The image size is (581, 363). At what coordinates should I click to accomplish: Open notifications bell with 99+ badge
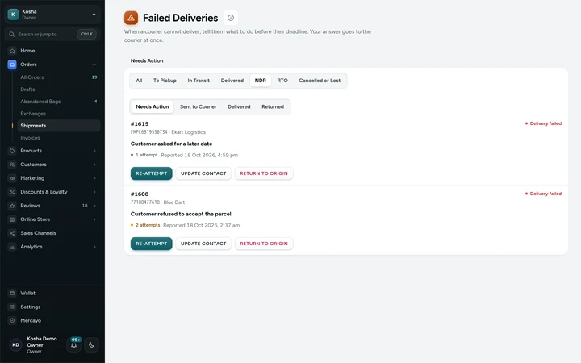(73, 345)
